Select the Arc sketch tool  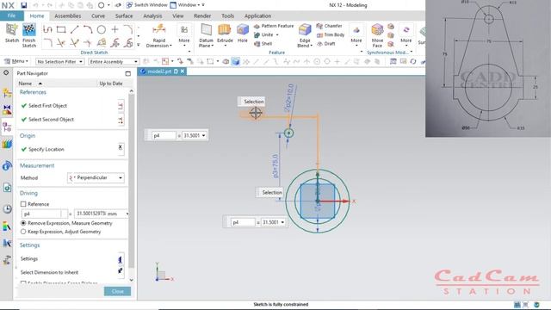click(88, 29)
